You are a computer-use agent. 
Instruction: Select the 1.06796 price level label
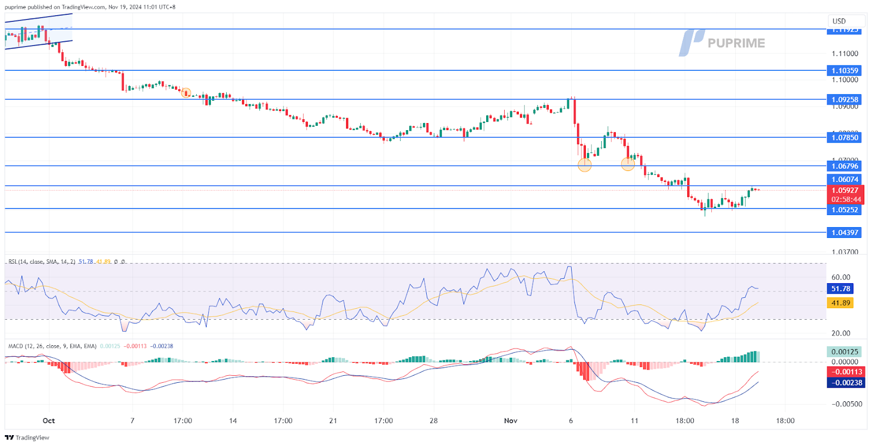(845, 166)
